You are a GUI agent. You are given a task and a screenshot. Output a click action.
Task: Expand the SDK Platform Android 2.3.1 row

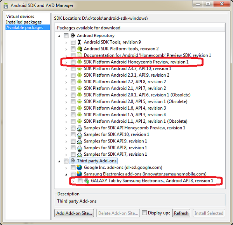pos(66,76)
